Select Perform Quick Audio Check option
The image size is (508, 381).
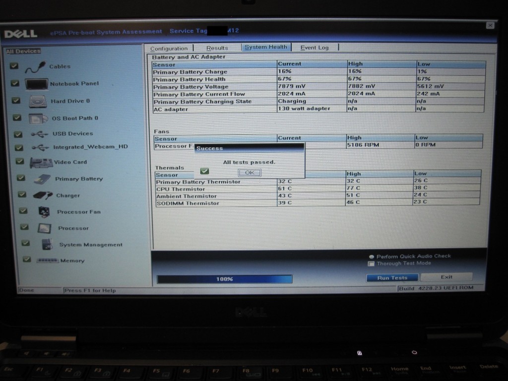click(372, 256)
